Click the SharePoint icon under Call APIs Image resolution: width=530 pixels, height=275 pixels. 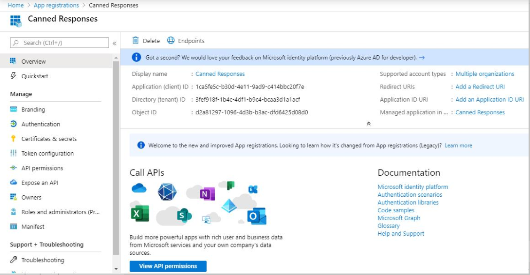184,216
